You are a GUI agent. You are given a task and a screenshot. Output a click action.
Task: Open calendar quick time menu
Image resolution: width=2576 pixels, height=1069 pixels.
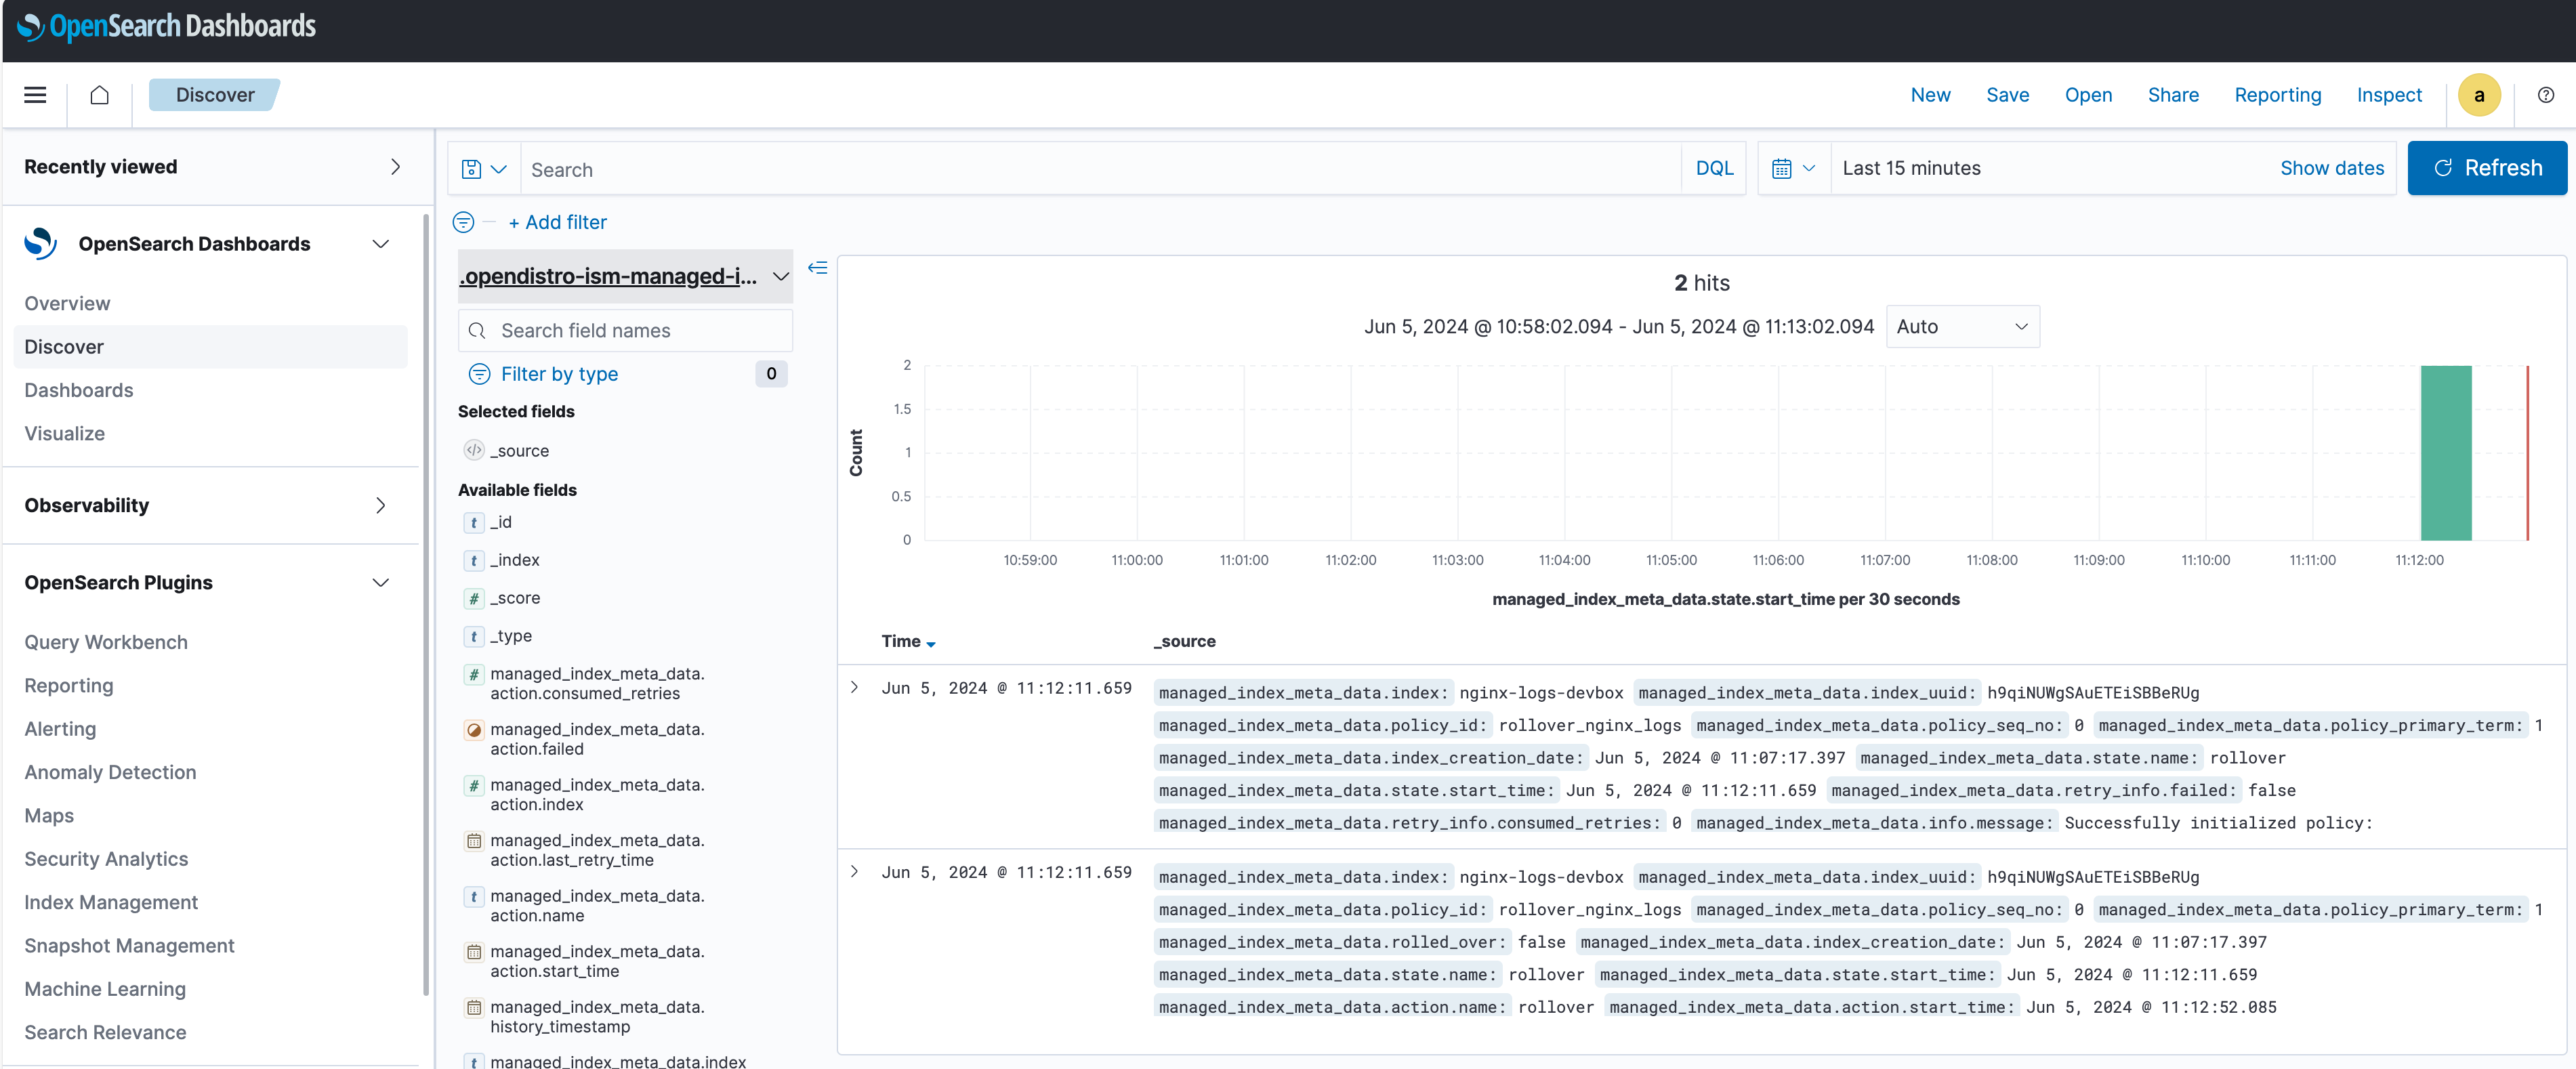(1793, 168)
